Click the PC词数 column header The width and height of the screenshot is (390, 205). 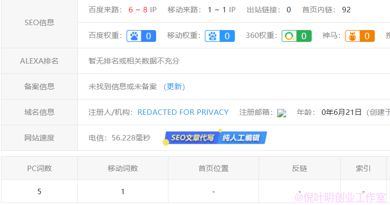(39, 168)
